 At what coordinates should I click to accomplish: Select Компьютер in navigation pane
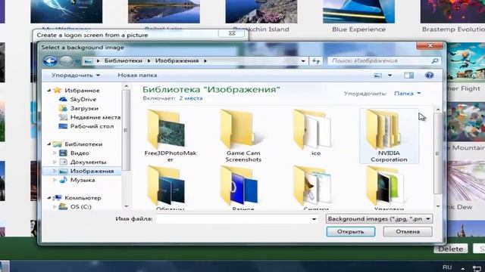(83, 198)
